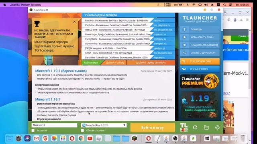Open the VK Сообщество button

pyautogui.click(x=200, y=69)
